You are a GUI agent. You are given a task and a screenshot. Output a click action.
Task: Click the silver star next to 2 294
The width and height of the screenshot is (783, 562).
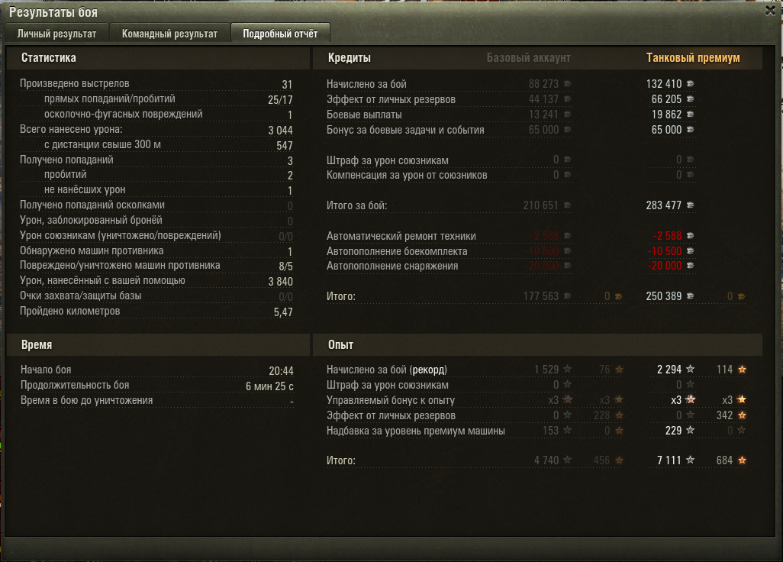tap(690, 369)
